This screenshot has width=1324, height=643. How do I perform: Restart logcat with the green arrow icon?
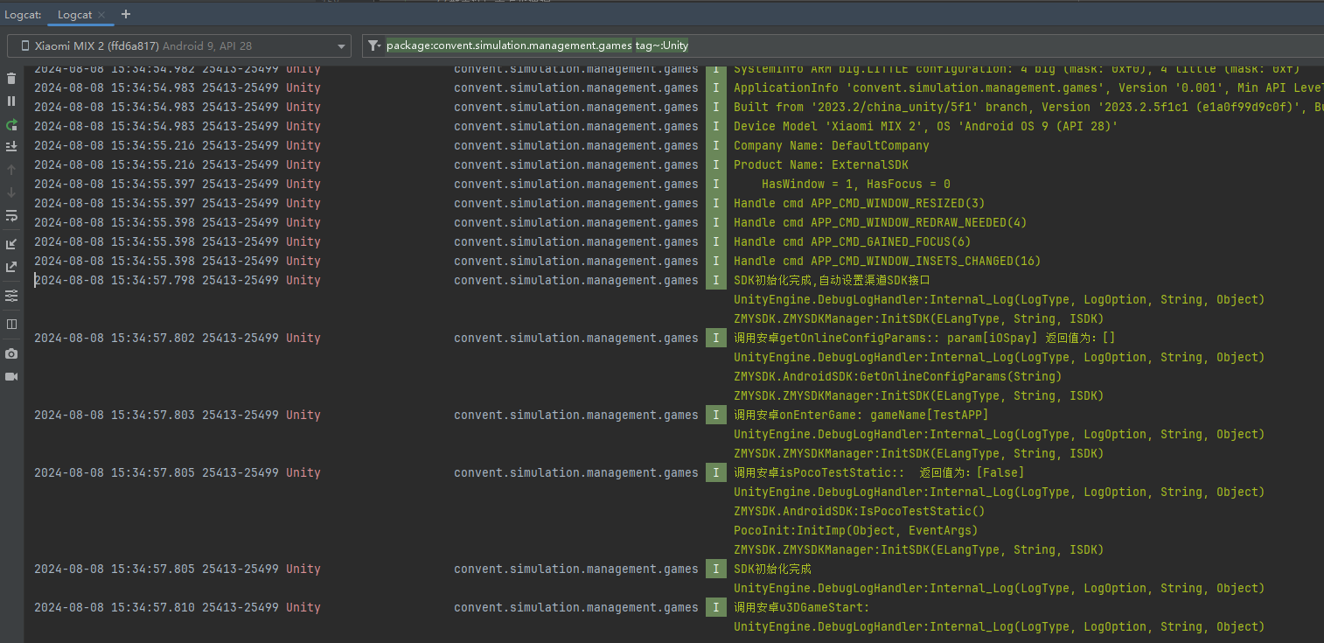[11, 125]
